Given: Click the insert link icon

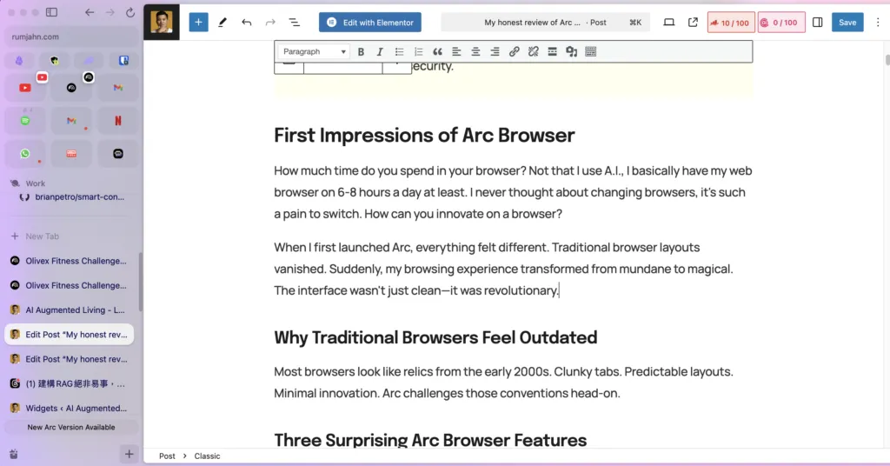Looking at the screenshot, I should tap(515, 52).
